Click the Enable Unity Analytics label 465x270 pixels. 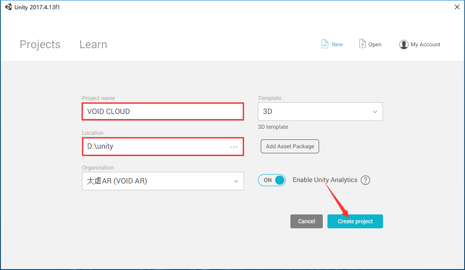[x=325, y=180]
